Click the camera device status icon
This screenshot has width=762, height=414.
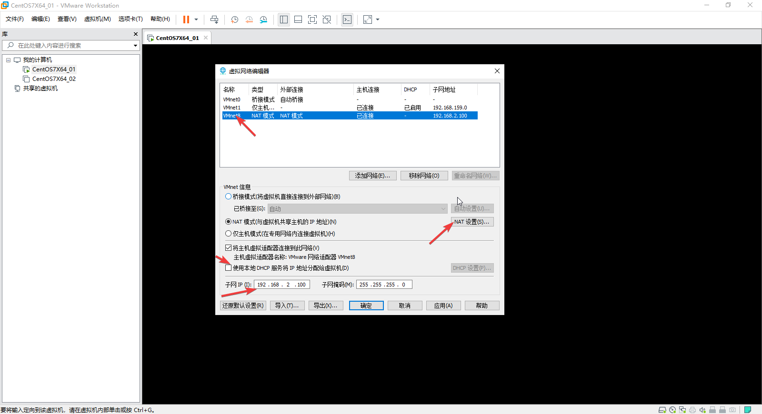tap(732, 410)
